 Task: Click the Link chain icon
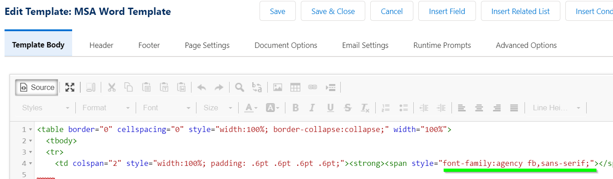pos(313,87)
